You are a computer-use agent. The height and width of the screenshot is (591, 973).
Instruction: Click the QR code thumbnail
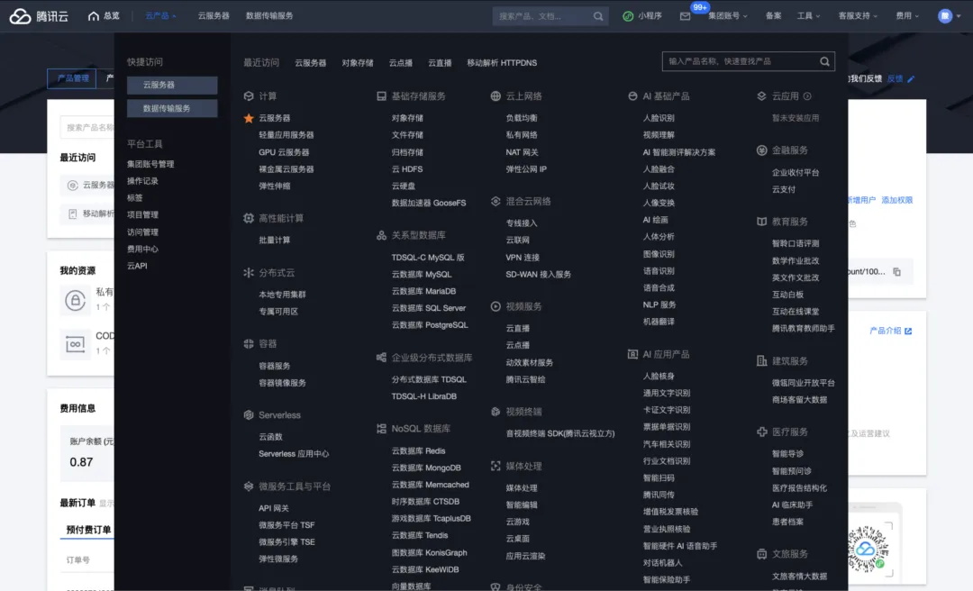868,548
